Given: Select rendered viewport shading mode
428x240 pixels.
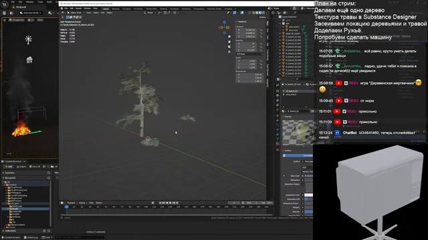Looking at the screenshot, I should (263, 13).
